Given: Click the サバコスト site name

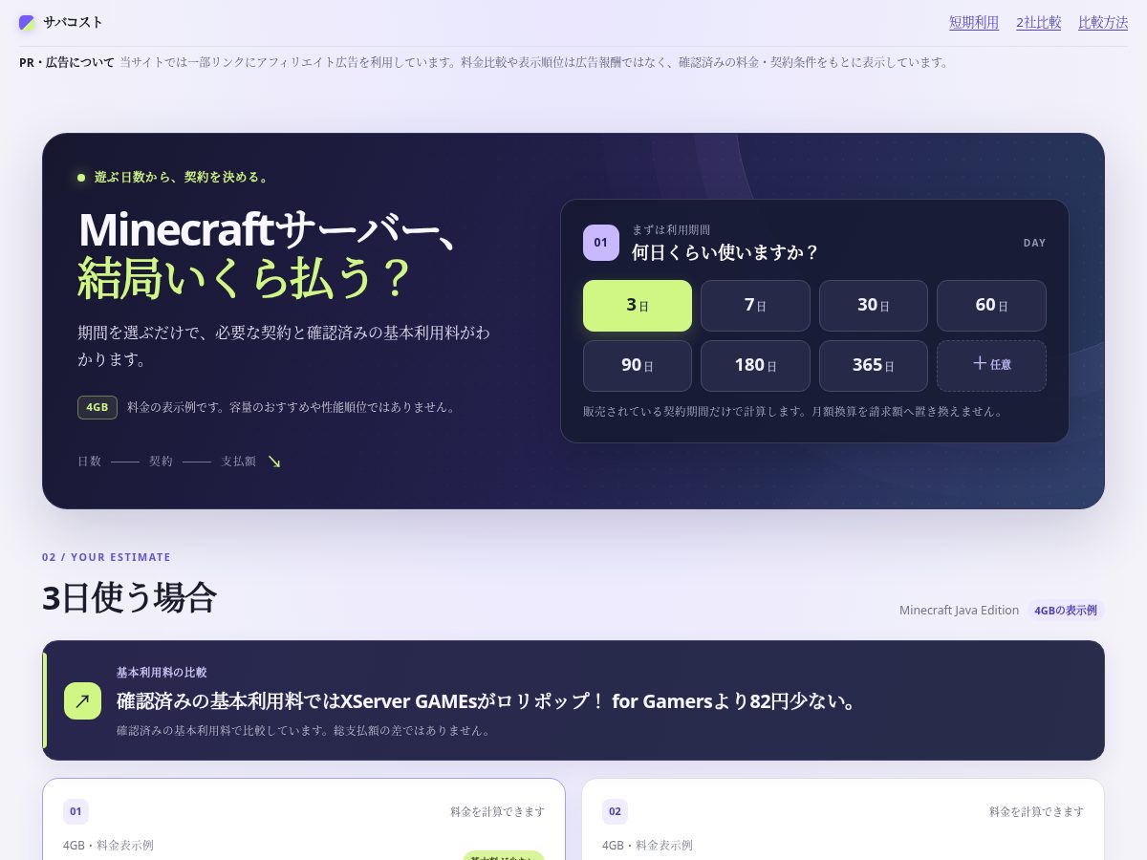Looking at the screenshot, I should pyautogui.click(x=73, y=22).
